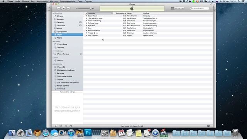Open Calendar from the Dock

[x=122, y=133]
